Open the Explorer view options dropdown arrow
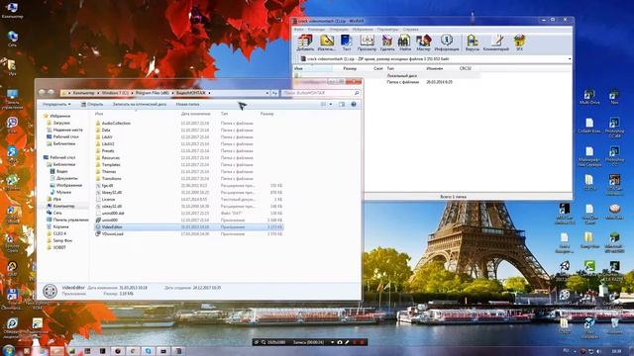 point(331,105)
